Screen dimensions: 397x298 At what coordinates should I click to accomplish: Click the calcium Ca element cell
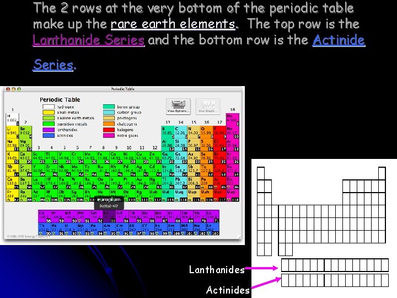pyautogui.click(x=25, y=157)
